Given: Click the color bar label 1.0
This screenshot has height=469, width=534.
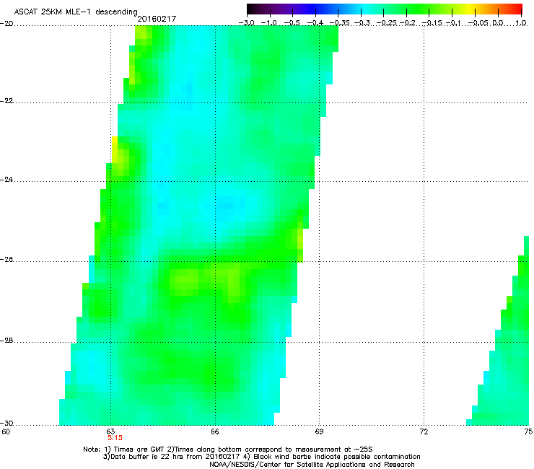Looking at the screenshot, I should tap(521, 23).
